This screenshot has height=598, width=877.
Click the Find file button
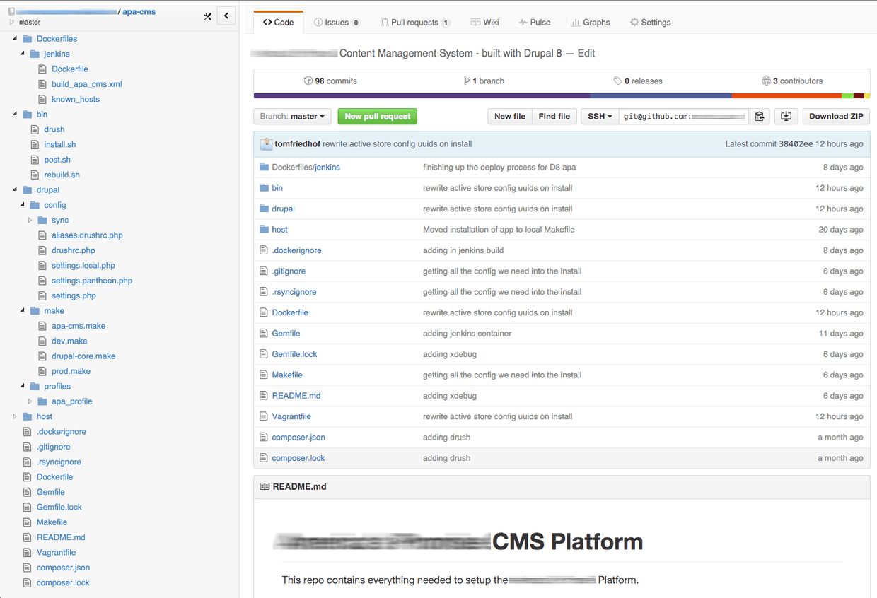pos(554,117)
